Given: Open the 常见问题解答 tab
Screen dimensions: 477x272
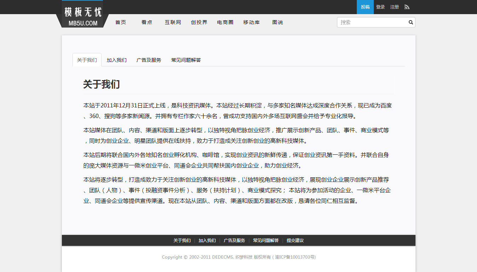Looking at the screenshot, I should [x=186, y=60].
